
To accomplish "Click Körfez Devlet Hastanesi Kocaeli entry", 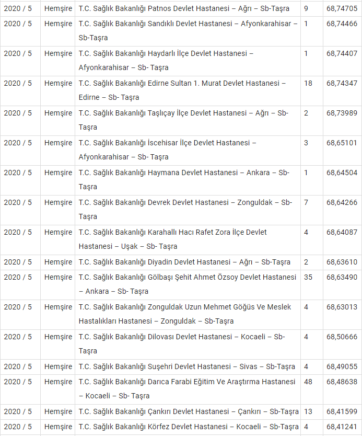I will [x=189, y=427].
